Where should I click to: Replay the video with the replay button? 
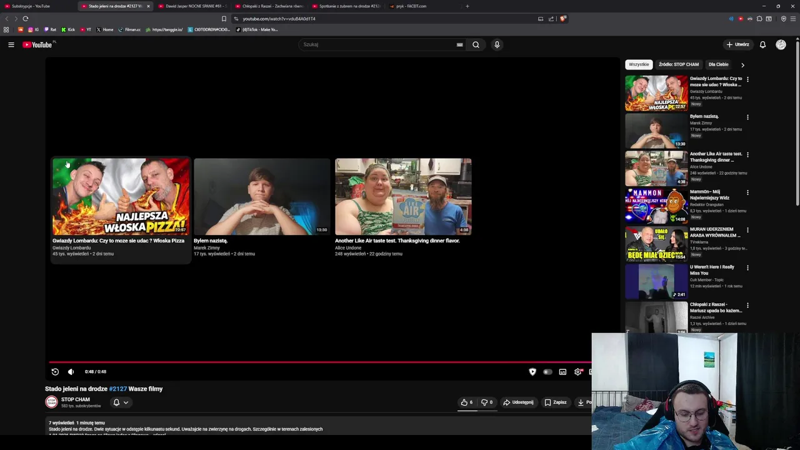(x=55, y=372)
